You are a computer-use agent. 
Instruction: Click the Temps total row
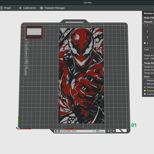click(x=149, y=73)
